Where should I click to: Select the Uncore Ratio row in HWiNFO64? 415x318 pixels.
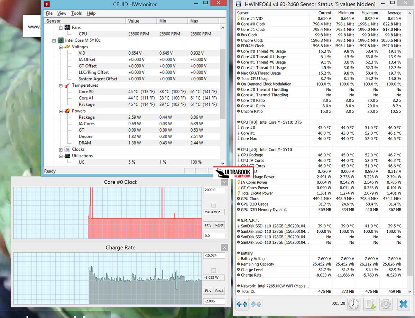tap(319, 111)
